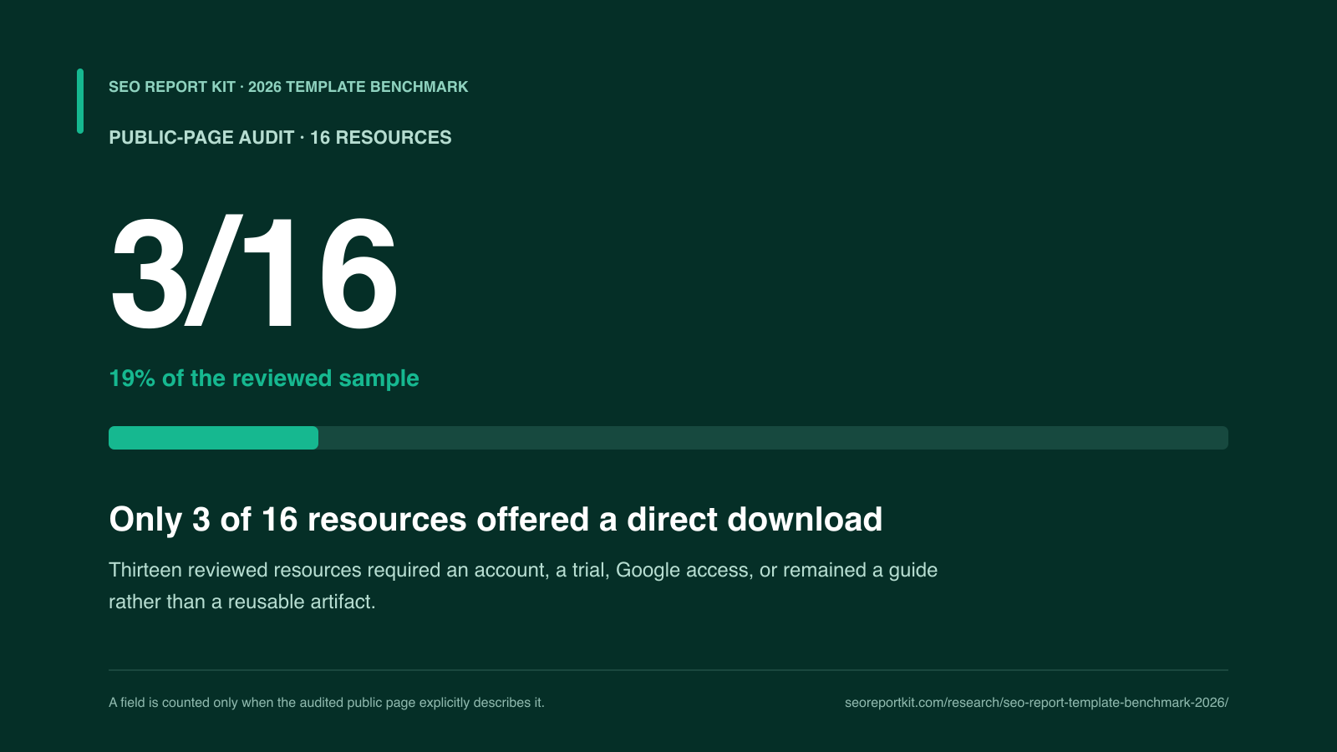The image size is (1337, 752).
Task: Click the footnote 'A field is counted only when...'
Action: click(x=327, y=703)
